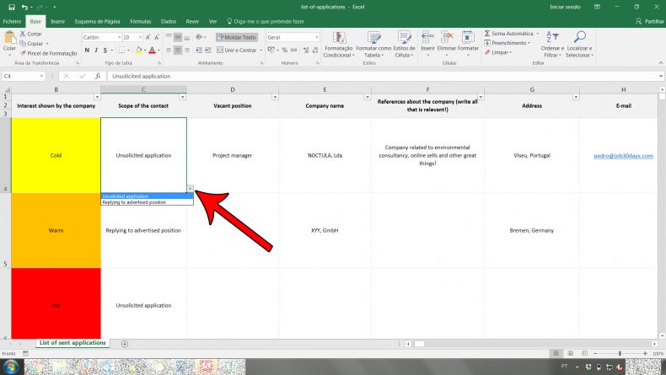Click the pedro@job30days.com email link
This screenshot has height=375, width=666.
click(623, 156)
